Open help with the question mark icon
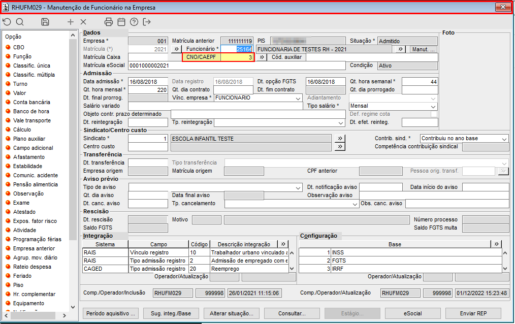Image resolution: width=515 pixels, height=324 pixels. pos(134,22)
